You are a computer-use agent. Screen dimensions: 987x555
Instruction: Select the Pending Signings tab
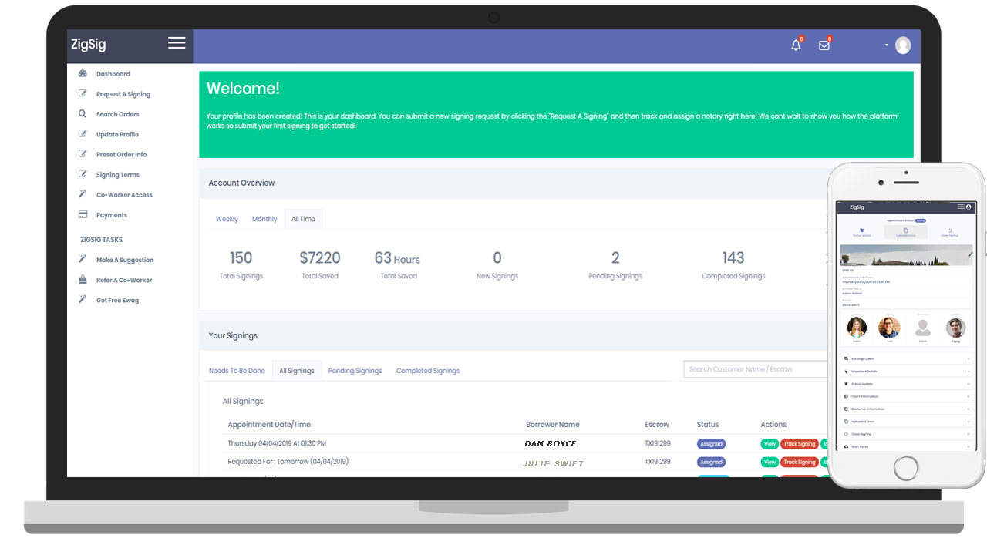[x=355, y=371]
